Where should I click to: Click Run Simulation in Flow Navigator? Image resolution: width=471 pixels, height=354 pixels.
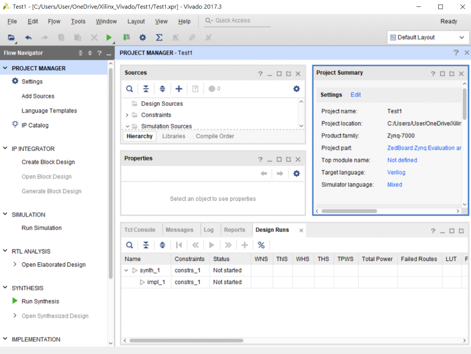[41, 228]
